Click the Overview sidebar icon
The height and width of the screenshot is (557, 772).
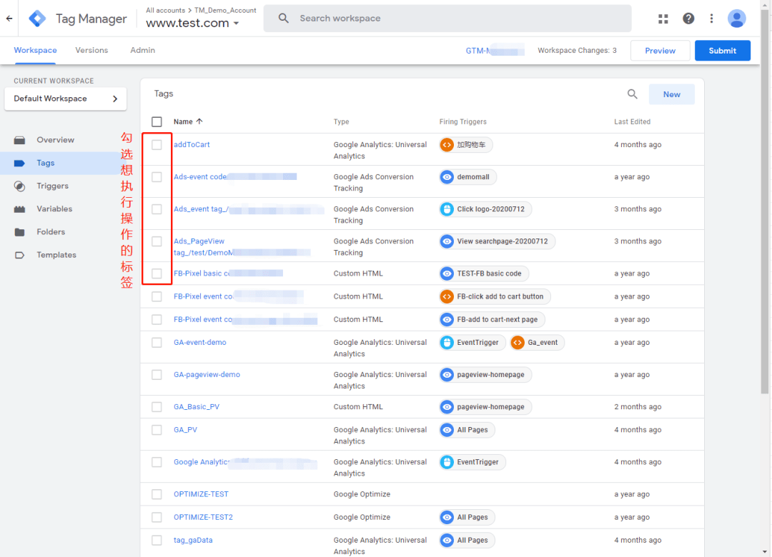click(20, 140)
